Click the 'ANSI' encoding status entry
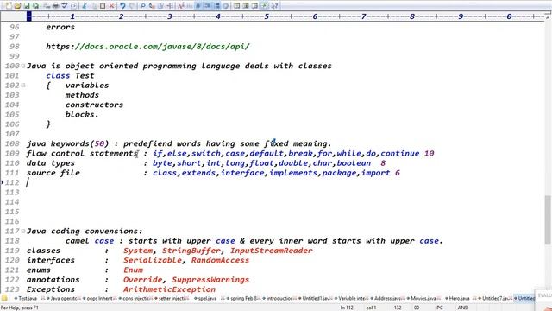The height and width of the screenshot is (311, 552). [x=462, y=308]
